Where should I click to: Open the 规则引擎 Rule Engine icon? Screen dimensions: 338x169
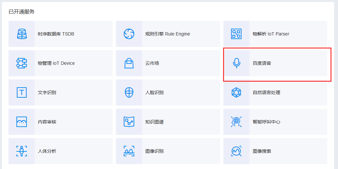[129, 34]
